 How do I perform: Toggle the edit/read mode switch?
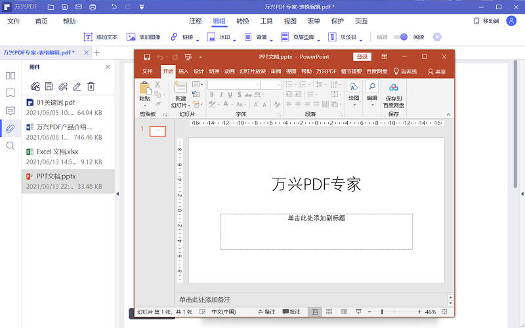400,37
